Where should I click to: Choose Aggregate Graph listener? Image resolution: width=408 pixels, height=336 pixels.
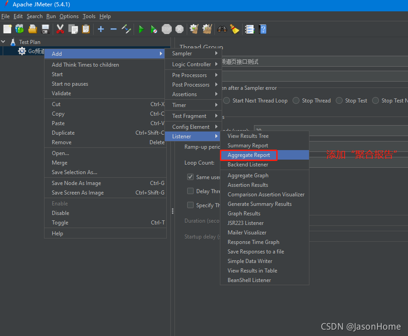tap(264, 175)
